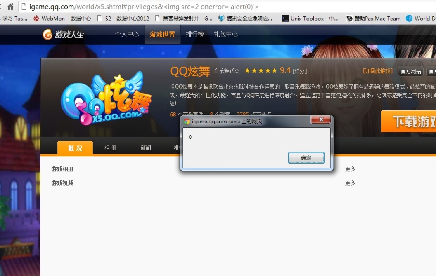Open the Unix Toolbox bookmark
Image resolution: width=436 pixels, height=276 pixels.
coord(310,19)
